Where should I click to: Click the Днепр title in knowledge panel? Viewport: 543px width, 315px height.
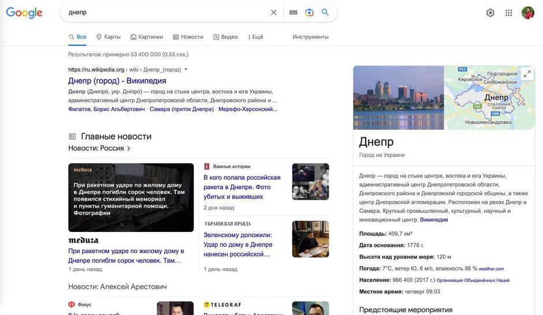pos(377,142)
